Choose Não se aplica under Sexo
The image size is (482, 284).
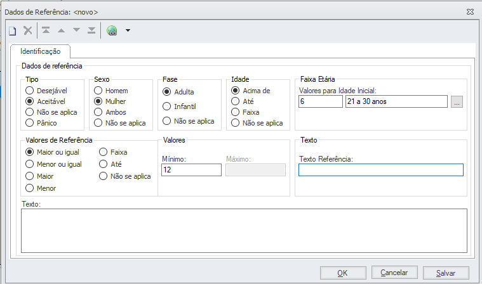tap(119, 123)
